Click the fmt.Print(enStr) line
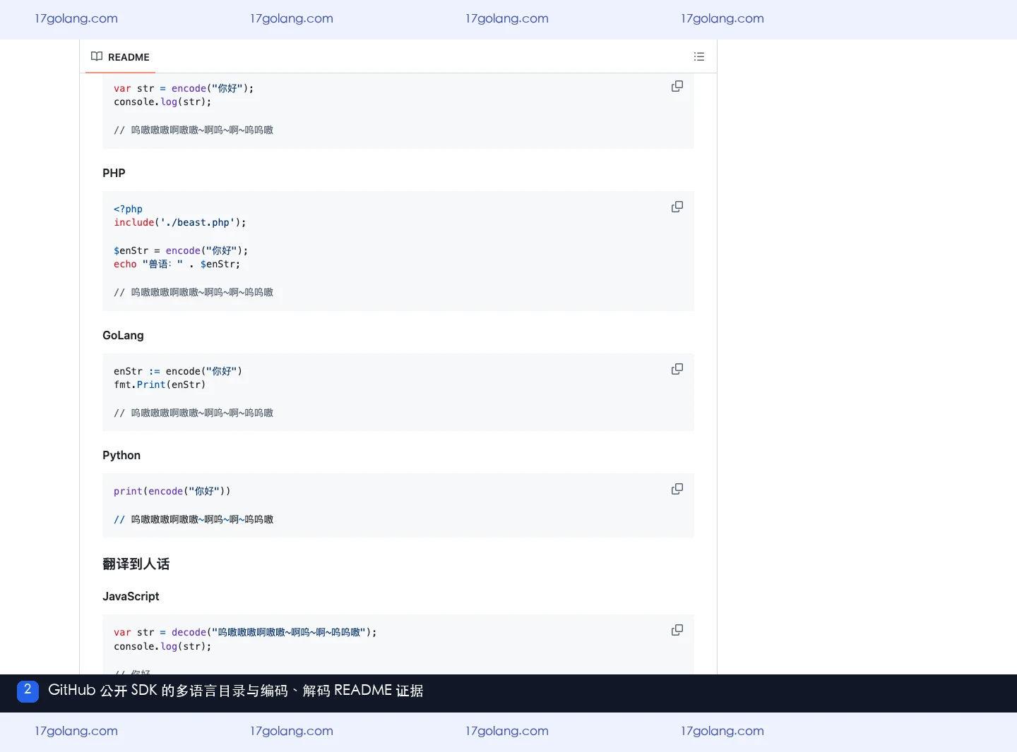This screenshot has width=1017, height=752. [160, 384]
